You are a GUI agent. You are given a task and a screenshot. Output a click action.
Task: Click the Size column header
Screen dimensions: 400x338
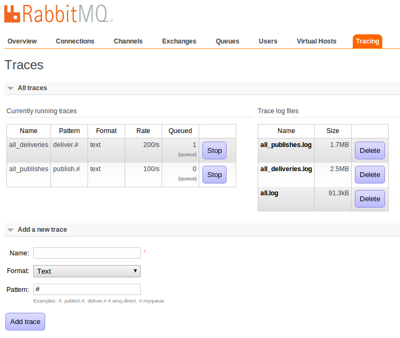333,131
